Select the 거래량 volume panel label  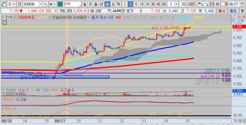pos(11,90)
